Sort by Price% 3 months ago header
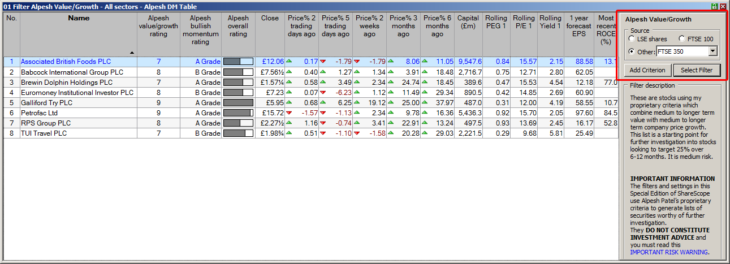The image size is (730, 264). point(403,34)
